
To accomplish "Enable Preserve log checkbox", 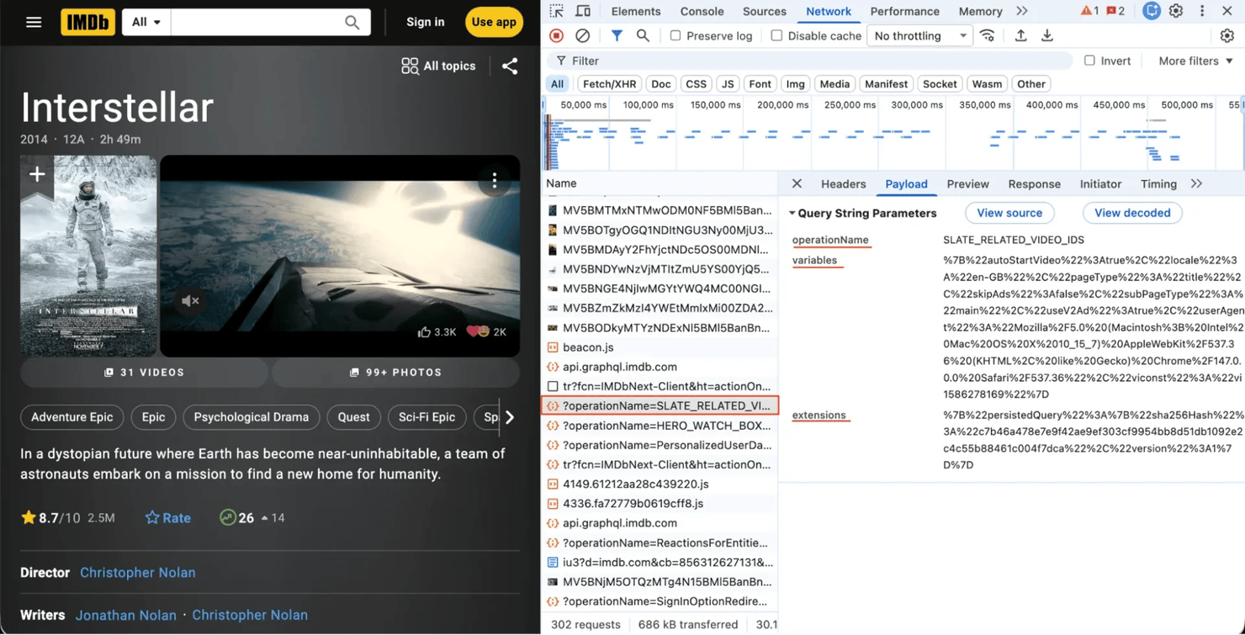I will [x=675, y=35].
